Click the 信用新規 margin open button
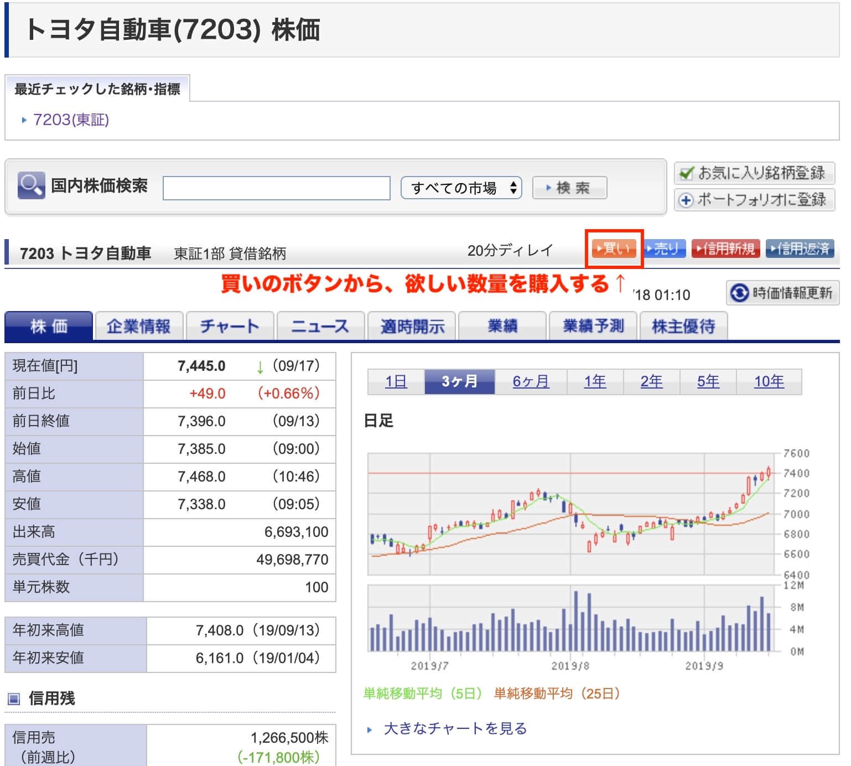Viewport: 851px width, 766px height. tap(726, 249)
